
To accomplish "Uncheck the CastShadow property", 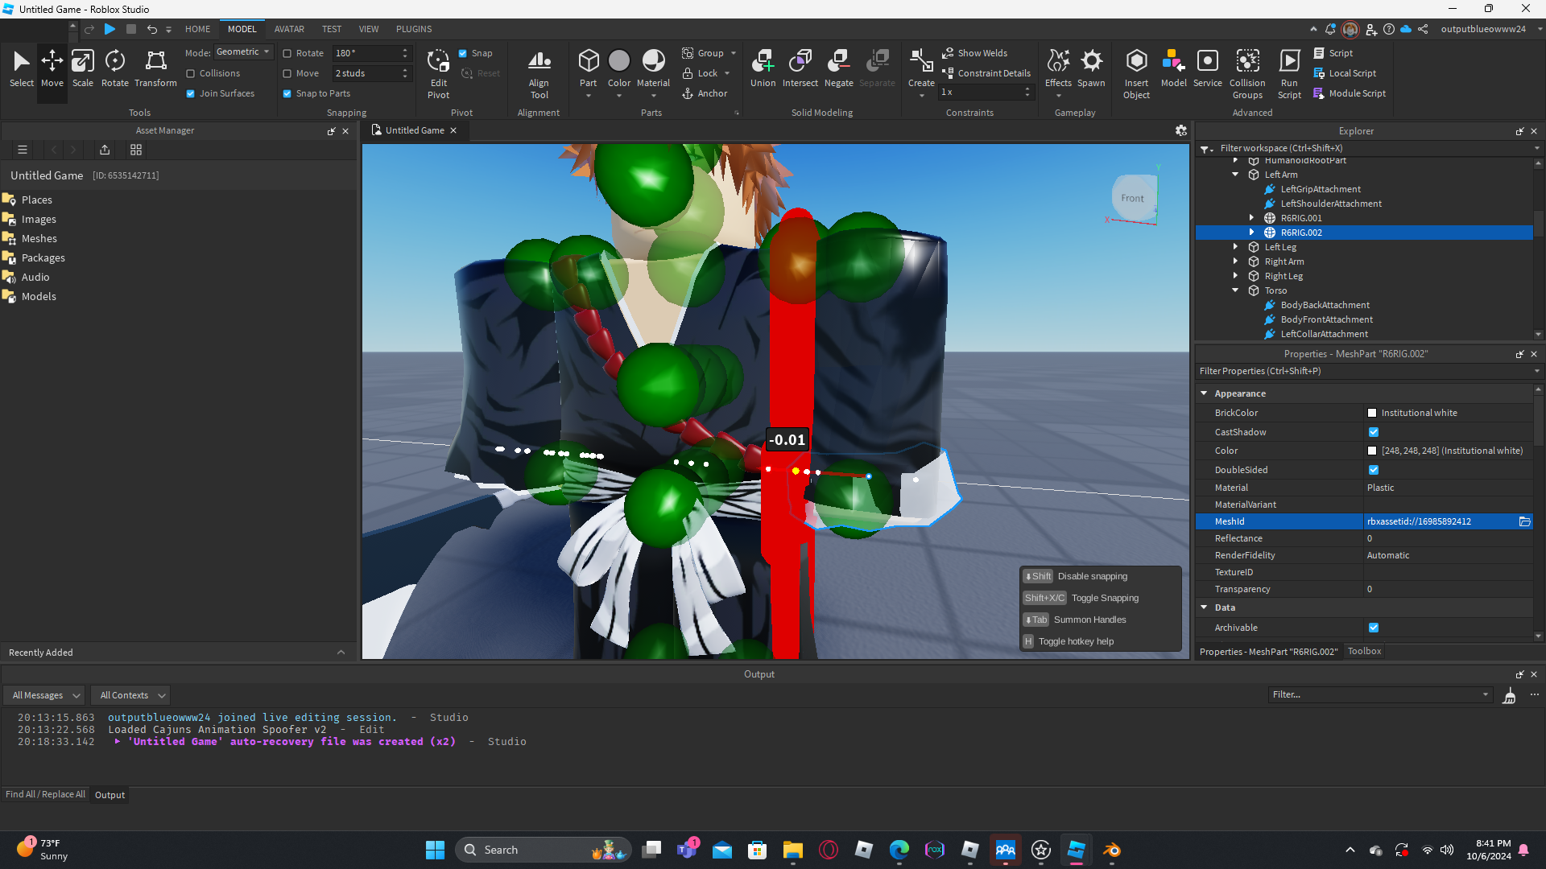I will [1374, 432].
